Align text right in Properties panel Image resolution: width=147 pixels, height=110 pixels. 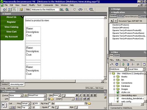click(91, 95)
